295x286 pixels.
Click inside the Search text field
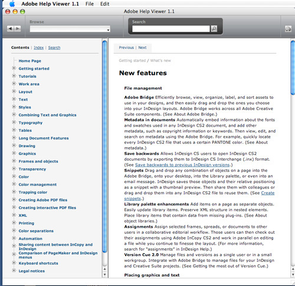pos(171,29)
